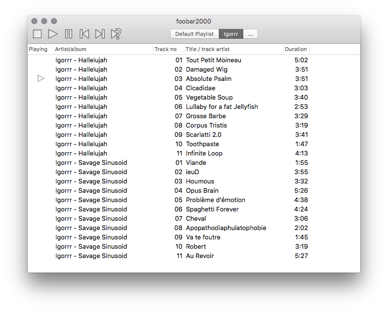Select the track 'Opus Brain'
This screenshot has width=388, height=312.
click(x=202, y=190)
